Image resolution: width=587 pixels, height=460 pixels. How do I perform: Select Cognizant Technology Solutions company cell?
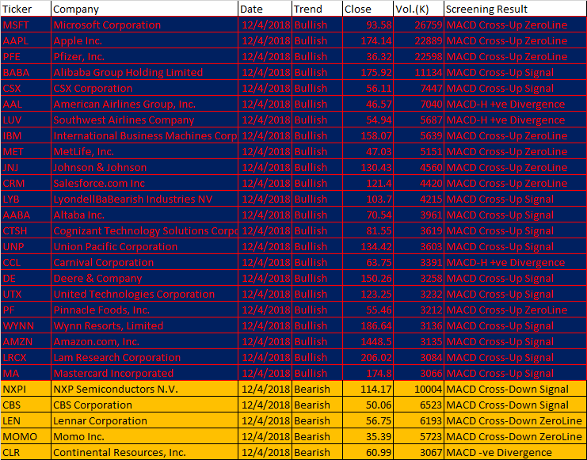pos(144,230)
